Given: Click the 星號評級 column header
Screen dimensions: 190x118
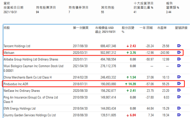Looking at the screenshot, I should [x=181, y=28].
